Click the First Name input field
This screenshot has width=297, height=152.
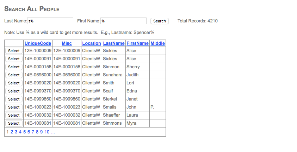(123, 21)
